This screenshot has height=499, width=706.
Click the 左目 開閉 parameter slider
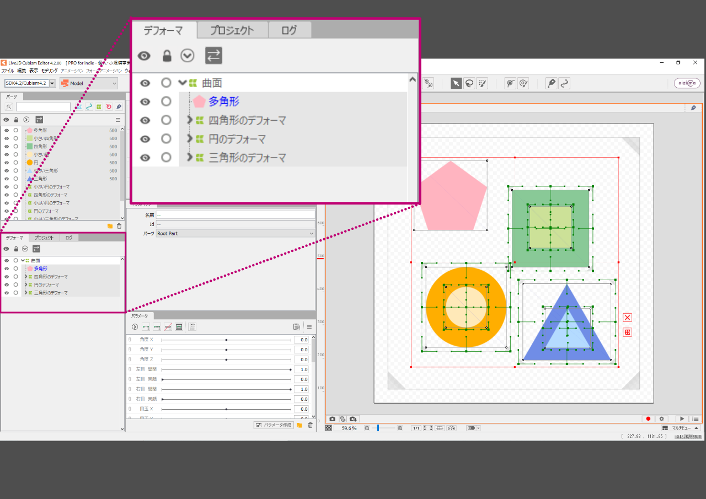(226, 369)
